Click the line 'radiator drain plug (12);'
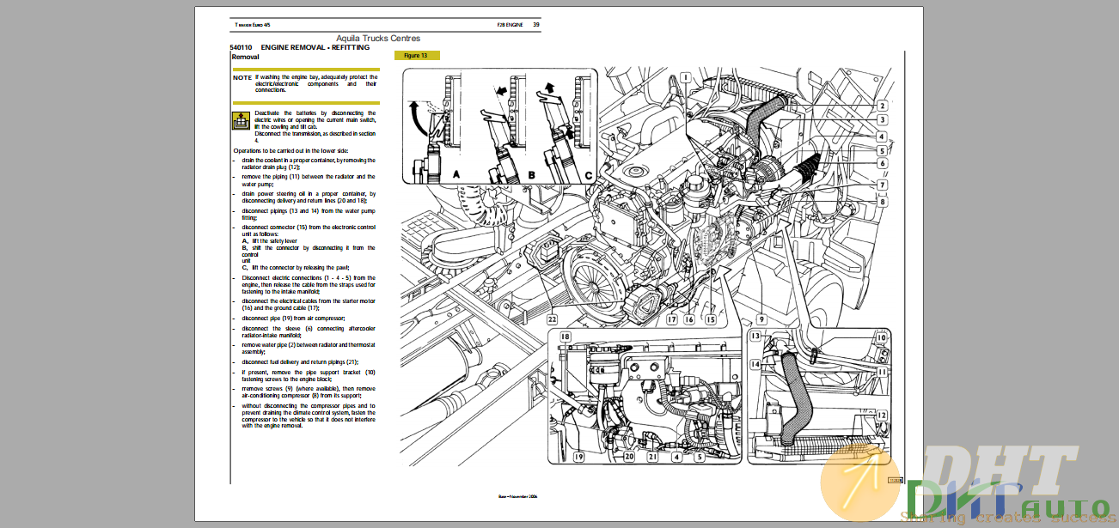The height and width of the screenshot is (528, 1119). click(x=271, y=167)
